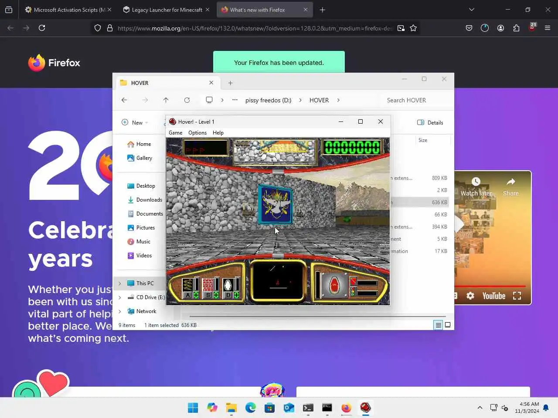Viewport: 558px width, 418px height.
Task: Open Windows Start menu
Action: [193, 408]
